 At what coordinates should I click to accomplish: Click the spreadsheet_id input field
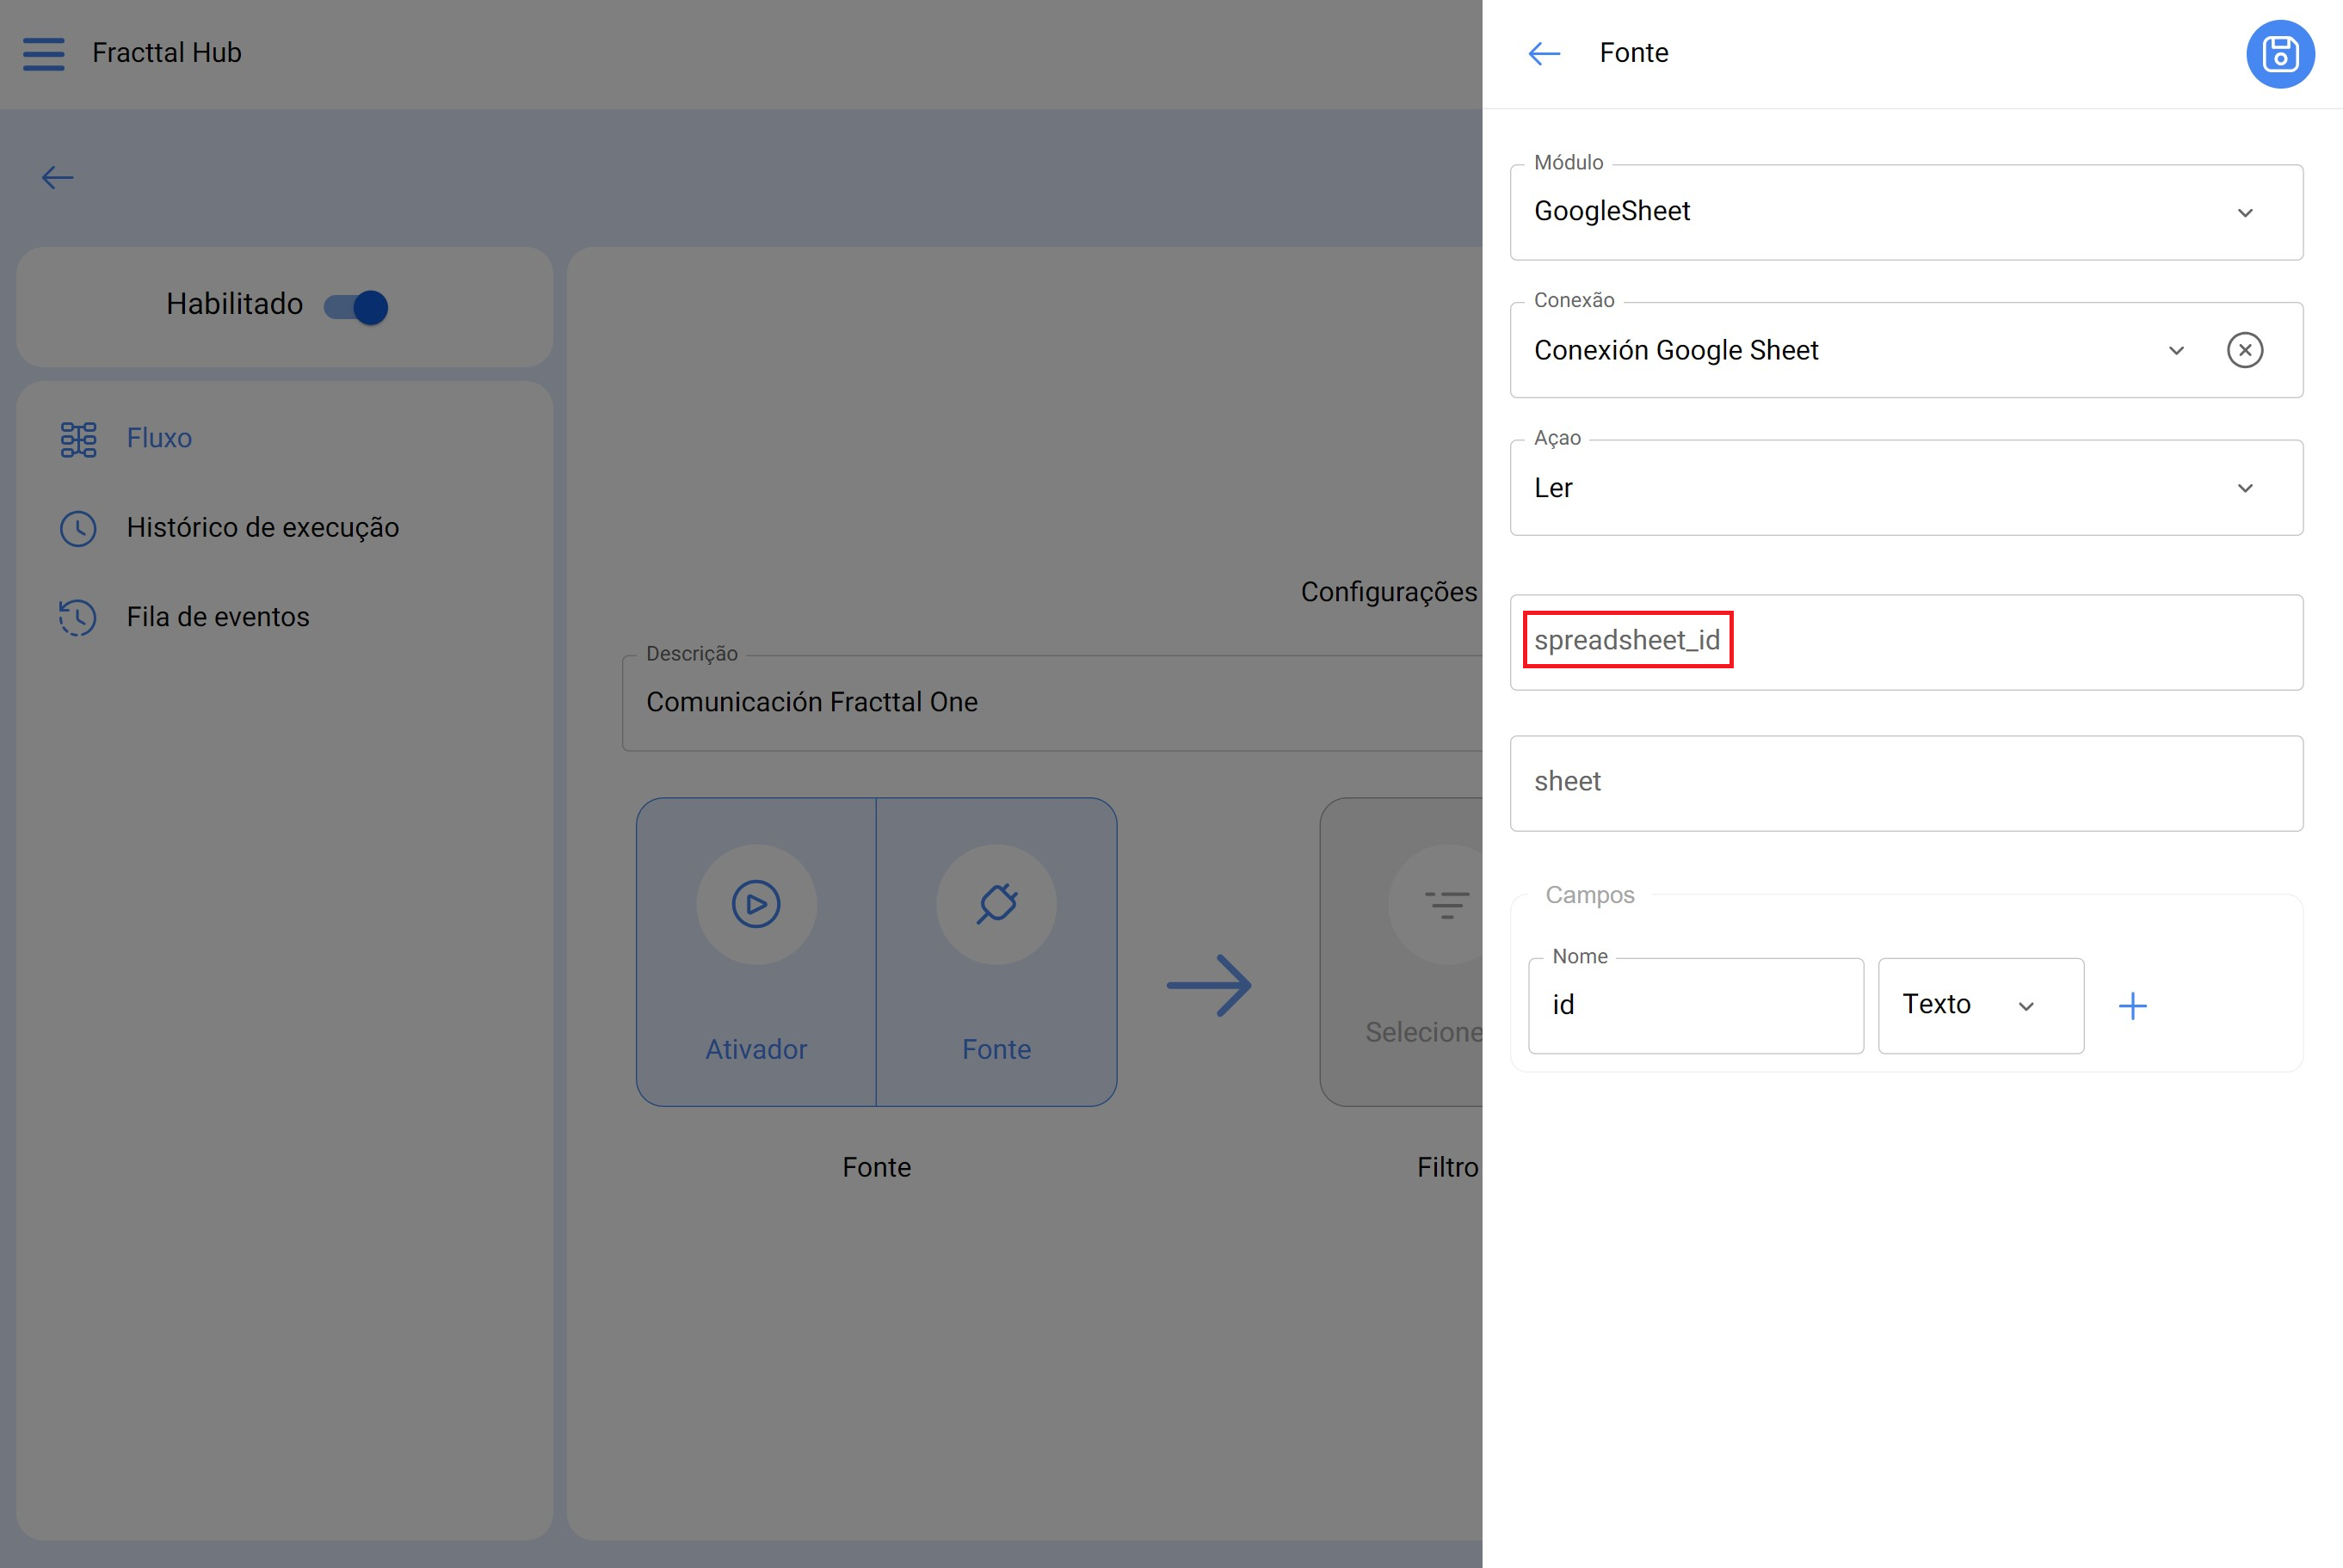pyautogui.click(x=1906, y=642)
